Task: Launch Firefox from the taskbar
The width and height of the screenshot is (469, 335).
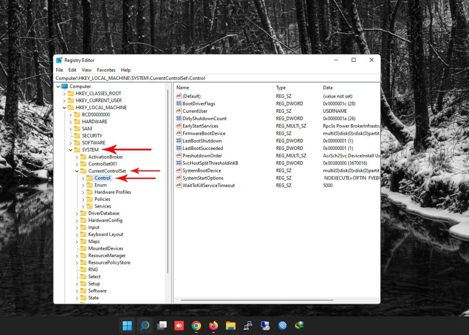Action: 213,326
